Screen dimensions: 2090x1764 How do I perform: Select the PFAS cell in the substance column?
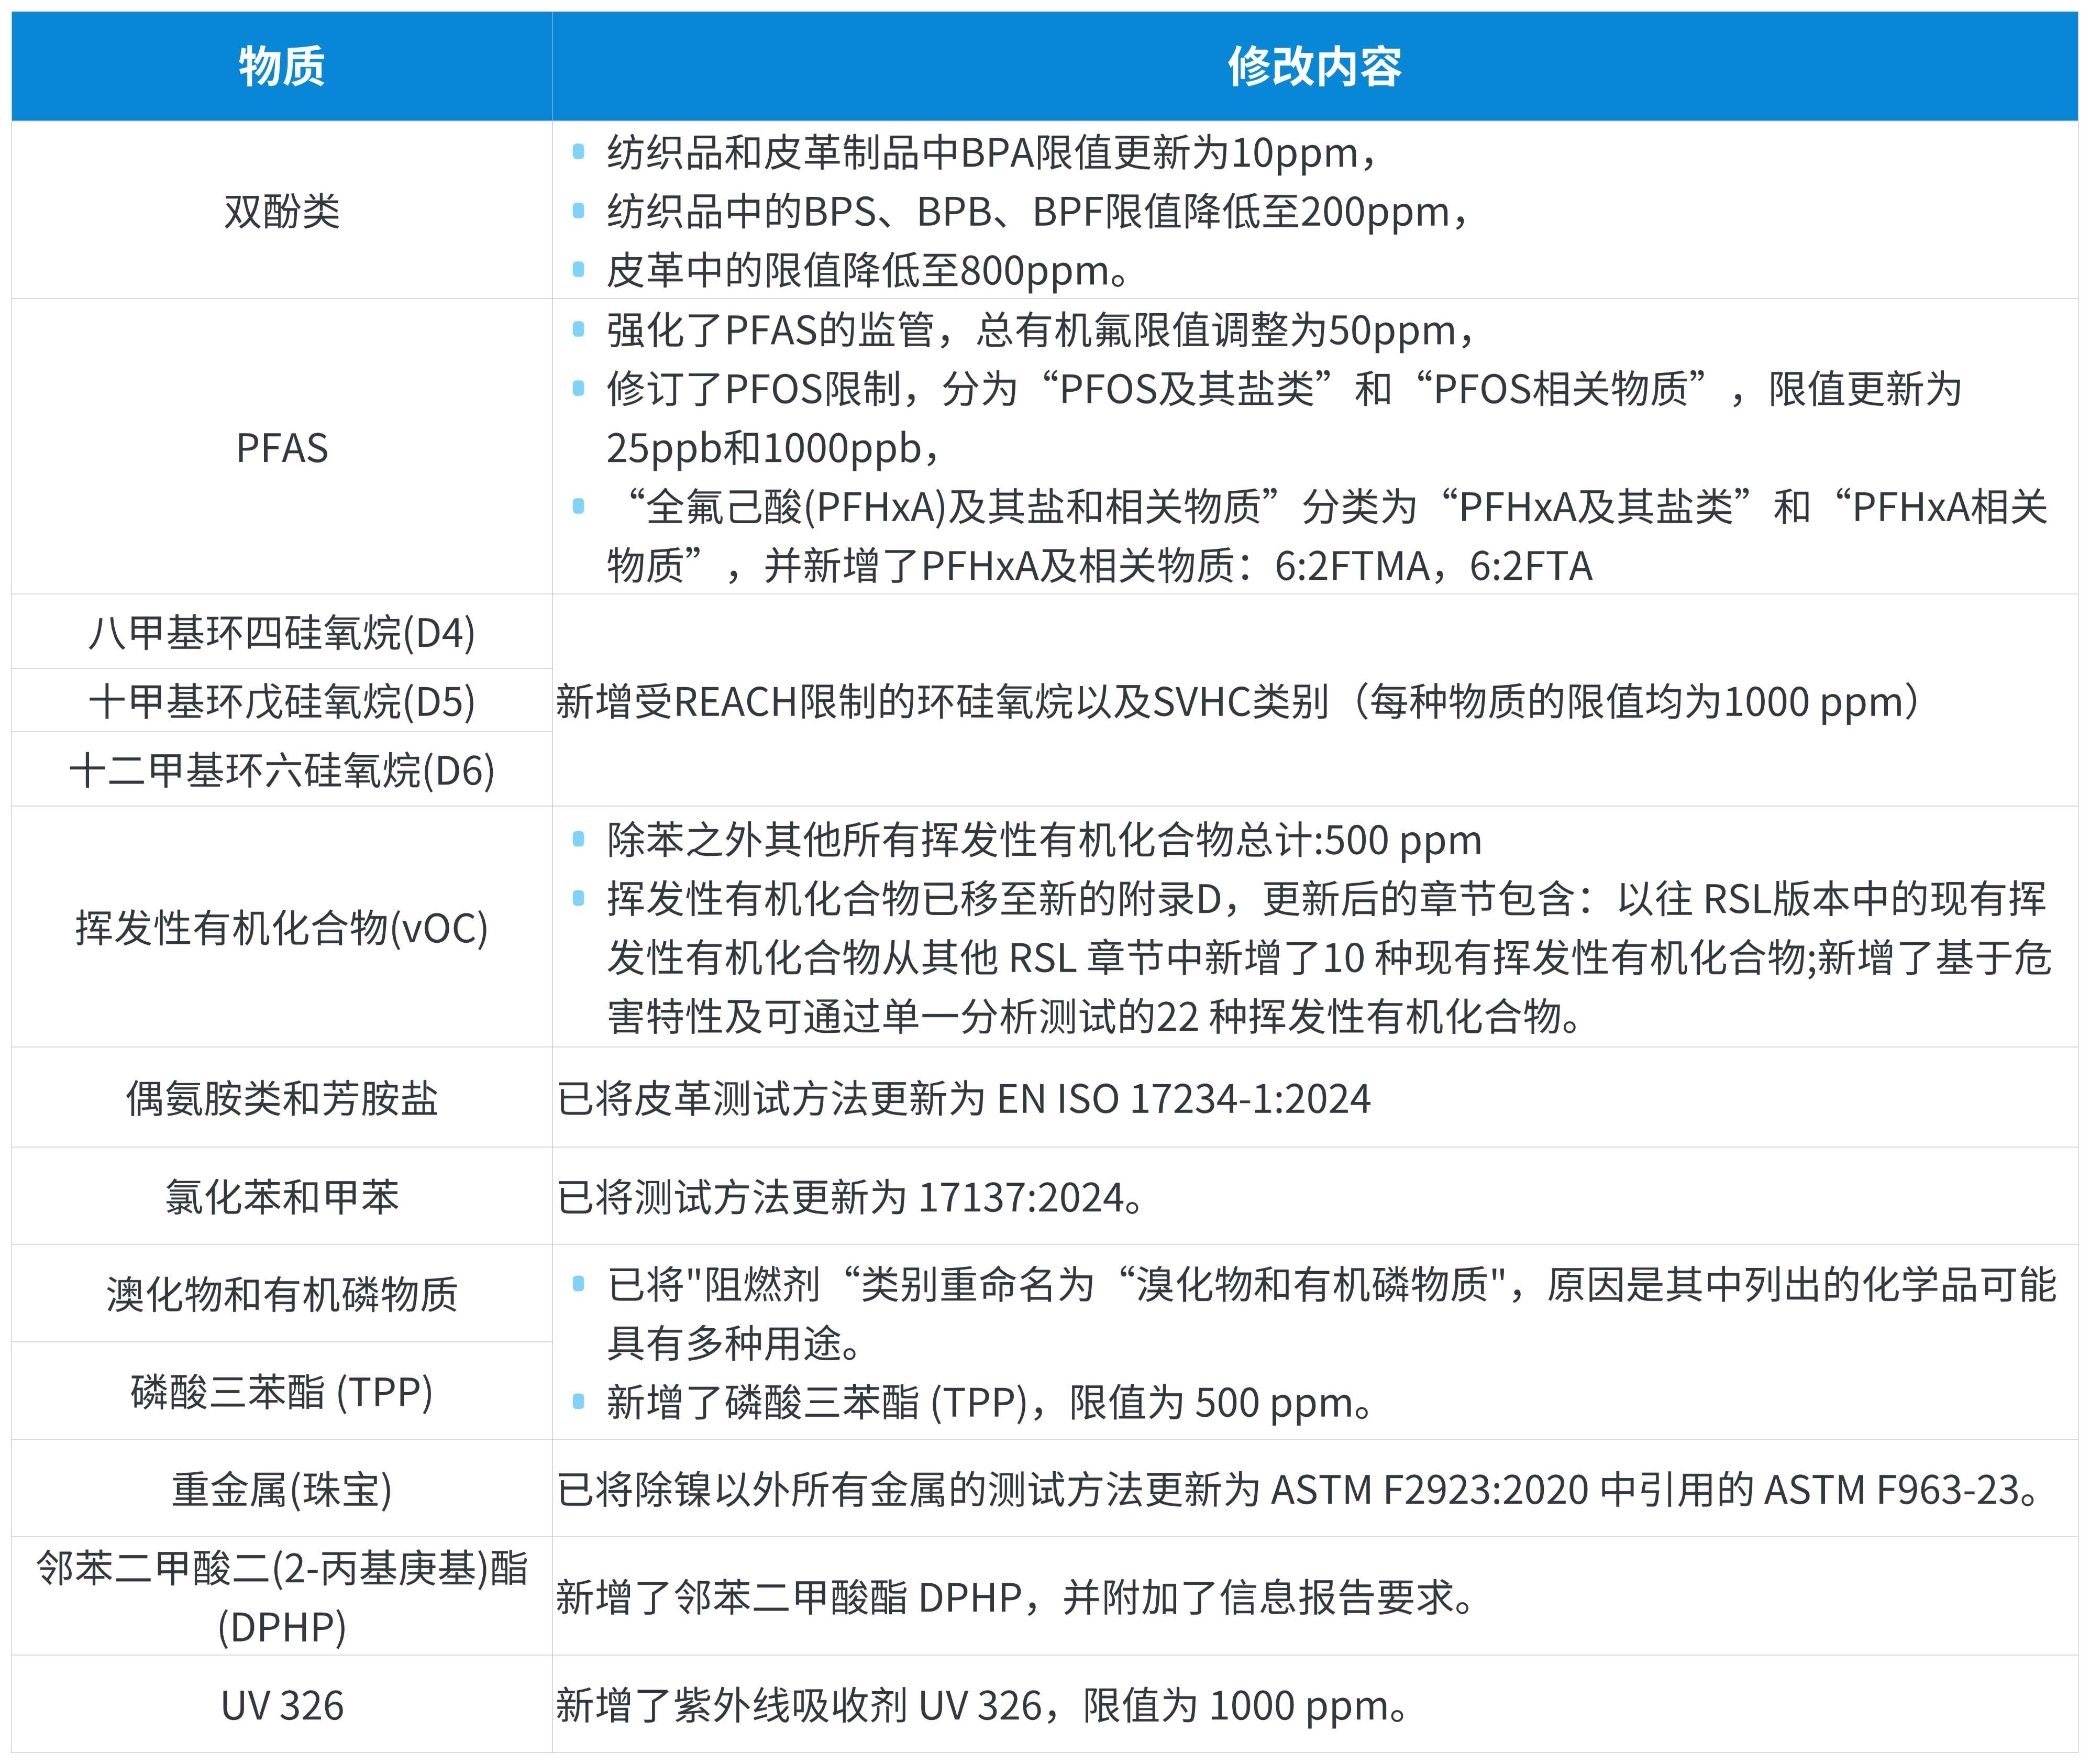(x=282, y=447)
